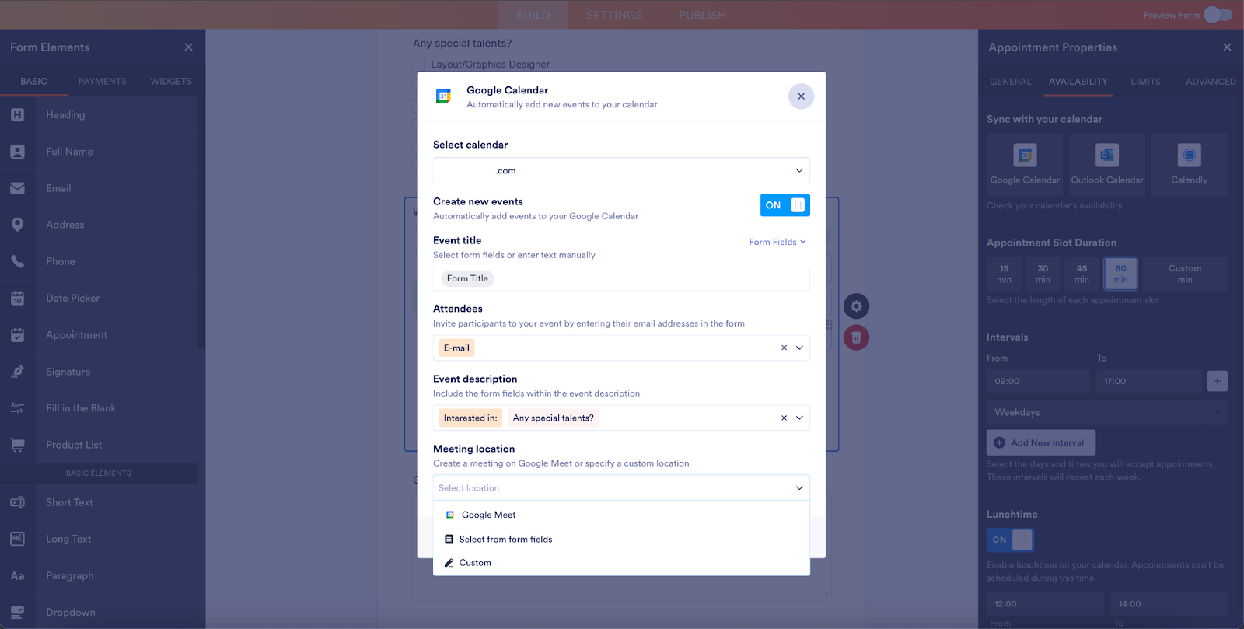Click the Signature pen icon
Screen dimensions: 1244x629
(18, 372)
